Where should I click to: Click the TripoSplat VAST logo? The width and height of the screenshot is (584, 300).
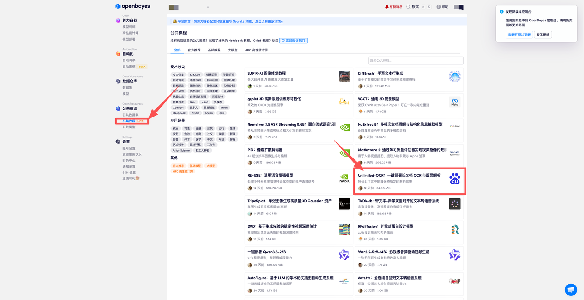coord(344,204)
